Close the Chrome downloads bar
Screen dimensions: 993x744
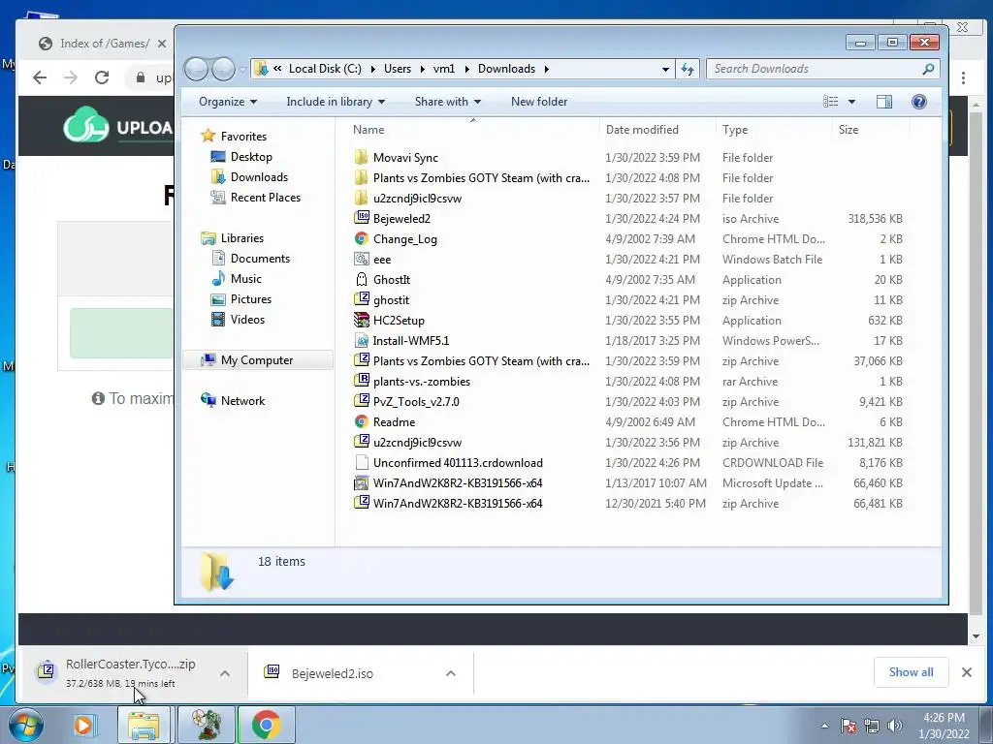tap(967, 672)
